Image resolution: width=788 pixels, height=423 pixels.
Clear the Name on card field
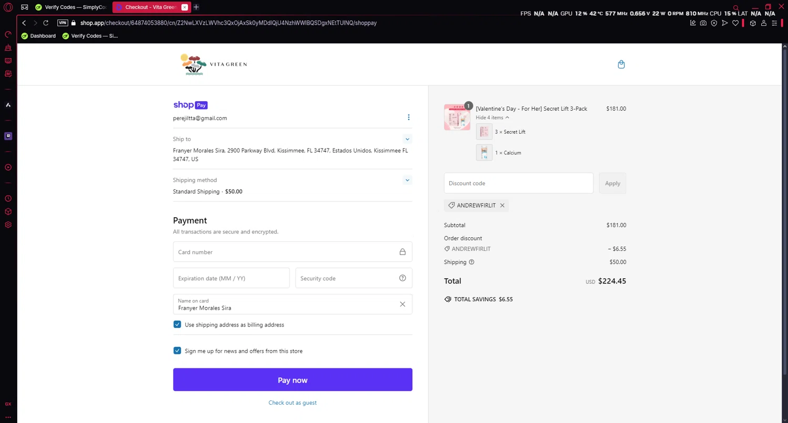(x=402, y=304)
